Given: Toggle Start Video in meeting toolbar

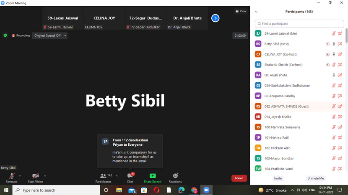Looking at the screenshot, I should pos(35,177).
